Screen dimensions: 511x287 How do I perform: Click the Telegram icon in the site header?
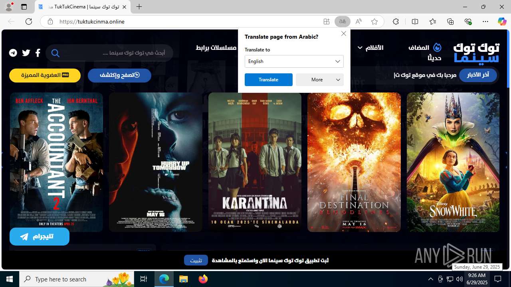coord(13,53)
